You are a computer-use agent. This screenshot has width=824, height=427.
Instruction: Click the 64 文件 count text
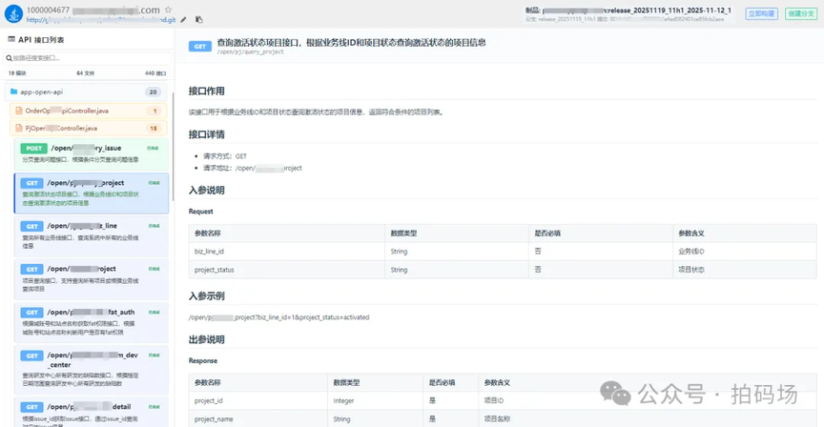(85, 73)
